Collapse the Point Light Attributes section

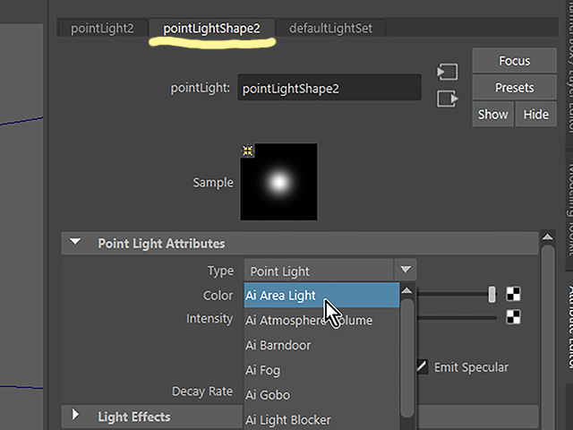[x=75, y=242]
